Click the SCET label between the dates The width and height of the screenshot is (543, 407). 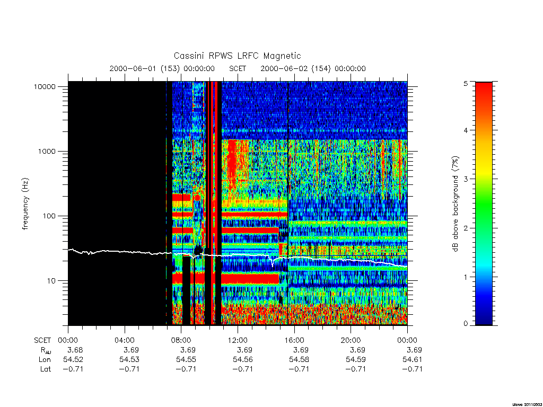(238, 68)
